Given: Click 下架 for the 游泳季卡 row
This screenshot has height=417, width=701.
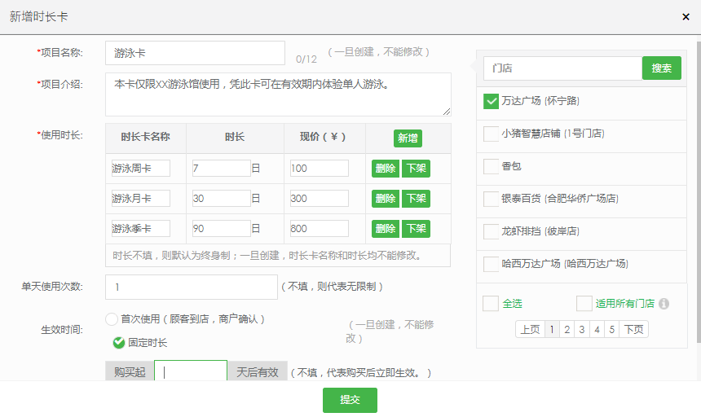Looking at the screenshot, I should tap(416, 229).
